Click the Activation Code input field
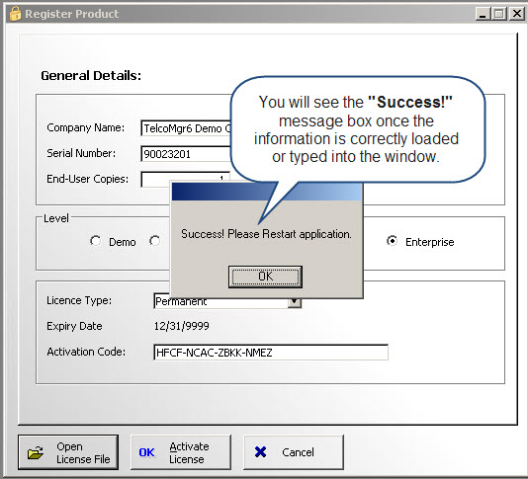 271,353
